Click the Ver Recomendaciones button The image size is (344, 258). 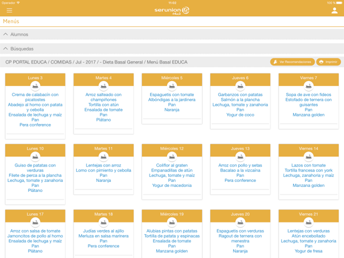pyautogui.click(x=292, y=62)
